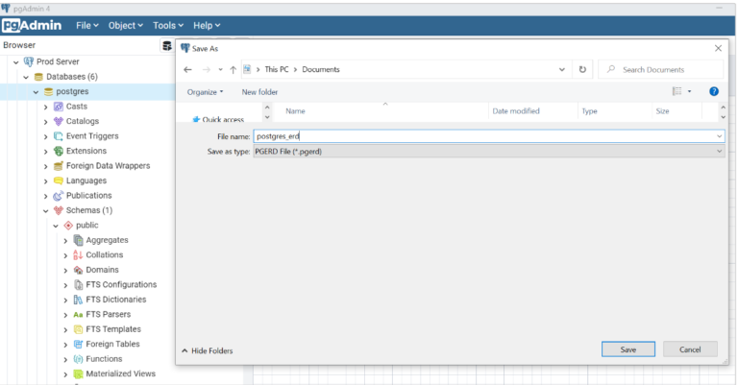The image size is (738, 385).
Task: Click the Casts node icon
Action: 59,107
